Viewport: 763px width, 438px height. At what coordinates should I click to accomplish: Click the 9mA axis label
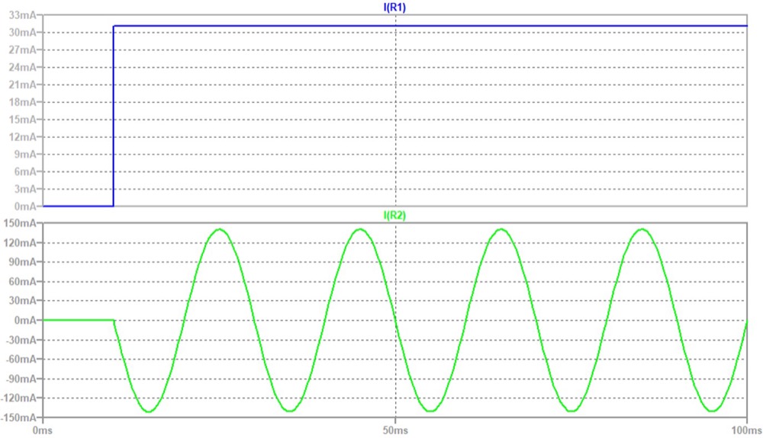click(x=25, y=155)
